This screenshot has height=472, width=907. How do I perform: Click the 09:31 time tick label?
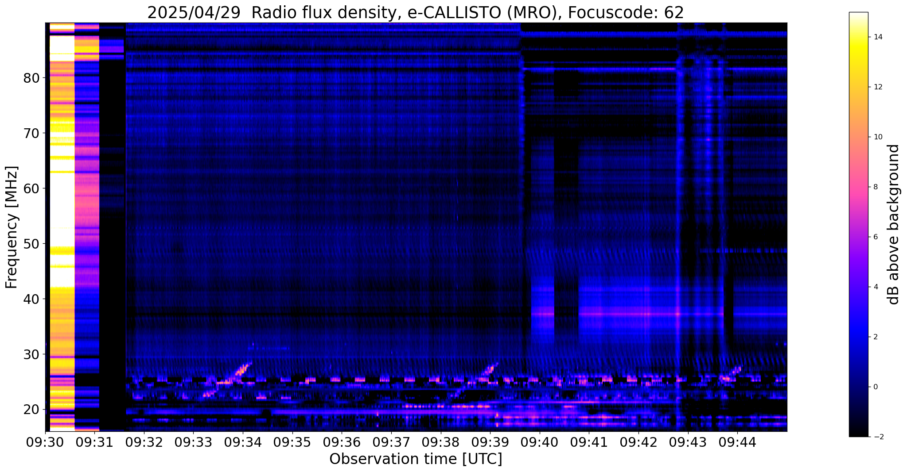[x=94, y=442]
